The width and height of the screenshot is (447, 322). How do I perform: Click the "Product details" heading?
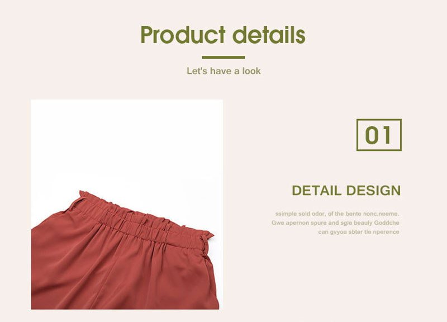[x=223, y=35]
